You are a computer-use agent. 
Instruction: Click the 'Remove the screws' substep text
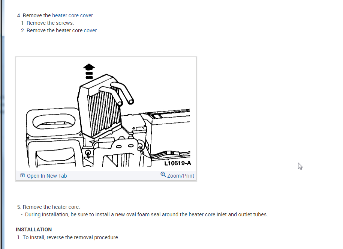click(50, 23)
